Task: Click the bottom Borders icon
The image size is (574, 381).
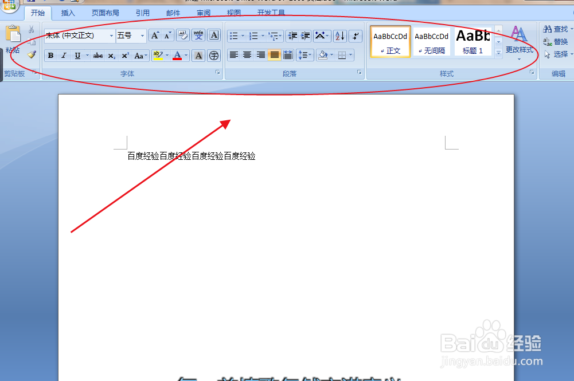Action: click(342, 55)
